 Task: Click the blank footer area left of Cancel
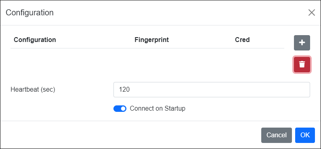click(x=131, y=135)
